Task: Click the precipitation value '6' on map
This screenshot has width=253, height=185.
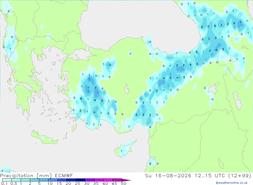Action: (x=216, y=50)
